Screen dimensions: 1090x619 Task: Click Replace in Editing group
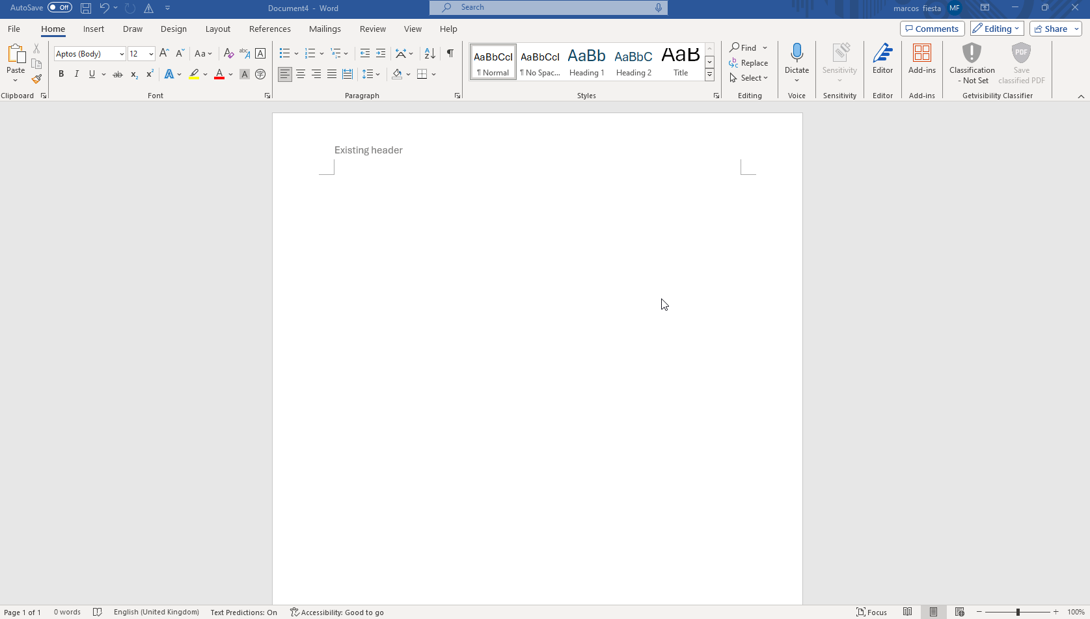coord(748,63)
